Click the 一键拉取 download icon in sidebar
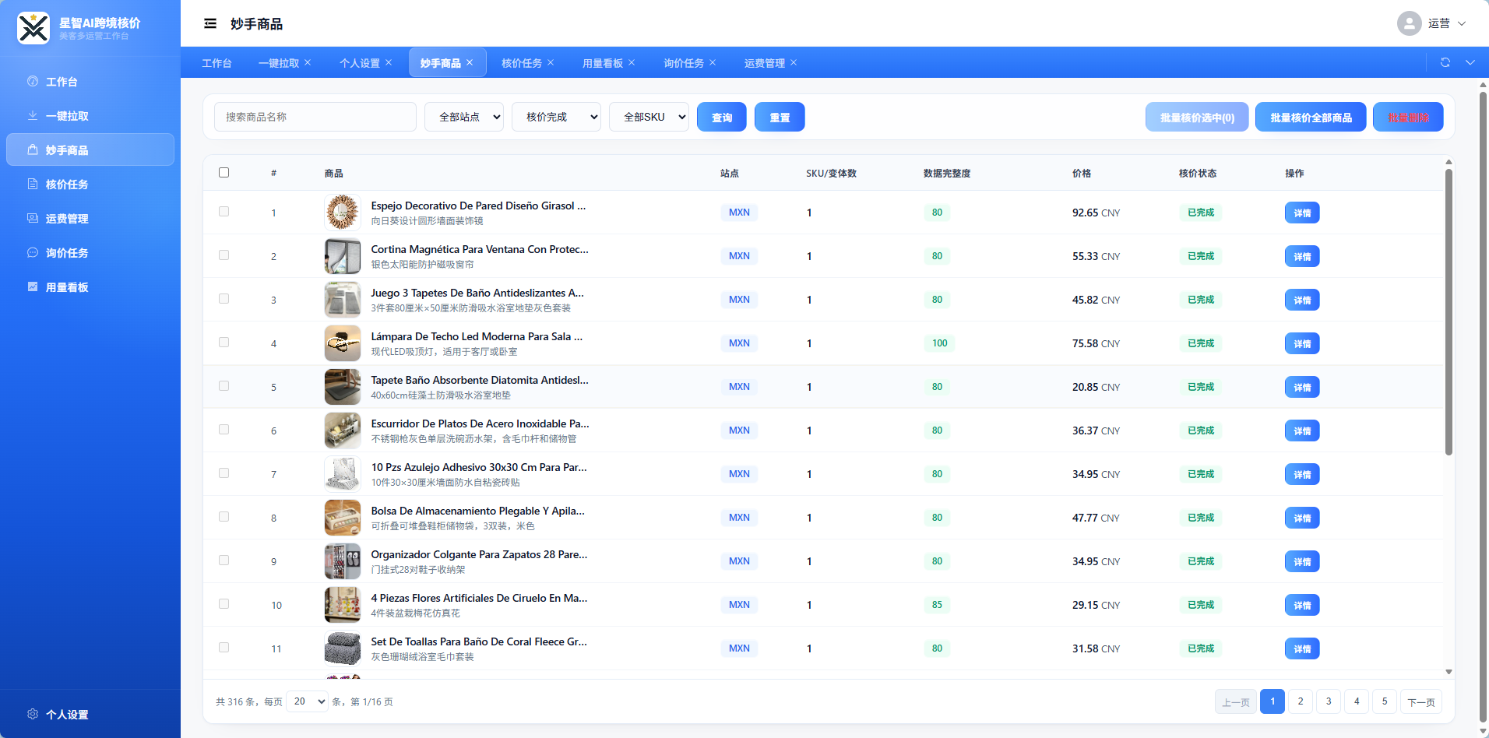 [33, 115]
